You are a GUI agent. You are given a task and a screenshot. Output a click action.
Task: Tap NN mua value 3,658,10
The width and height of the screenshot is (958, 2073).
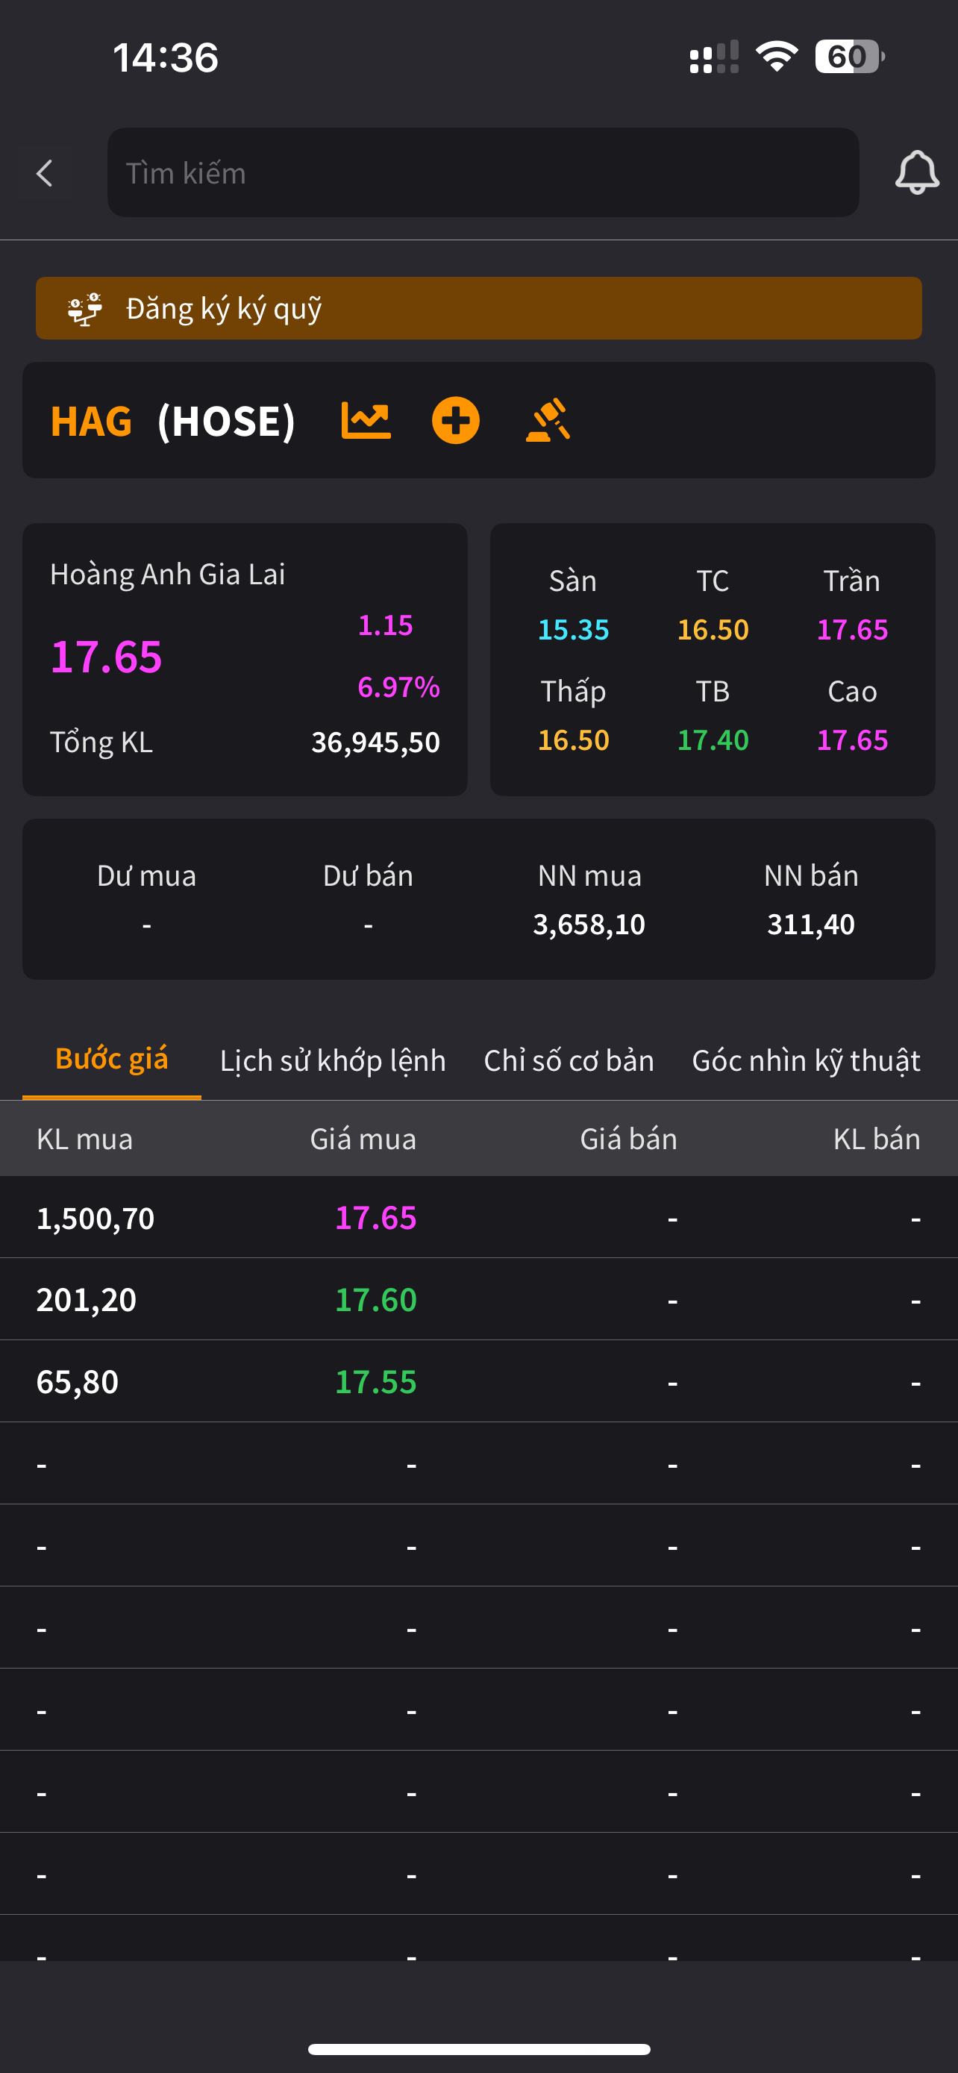click(x=589, y=925)
